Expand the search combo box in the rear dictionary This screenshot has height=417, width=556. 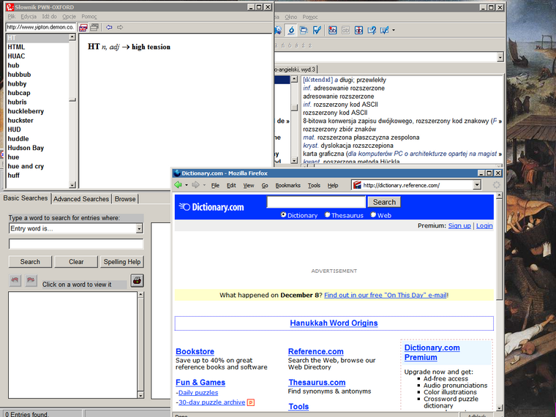coord(500,57)
